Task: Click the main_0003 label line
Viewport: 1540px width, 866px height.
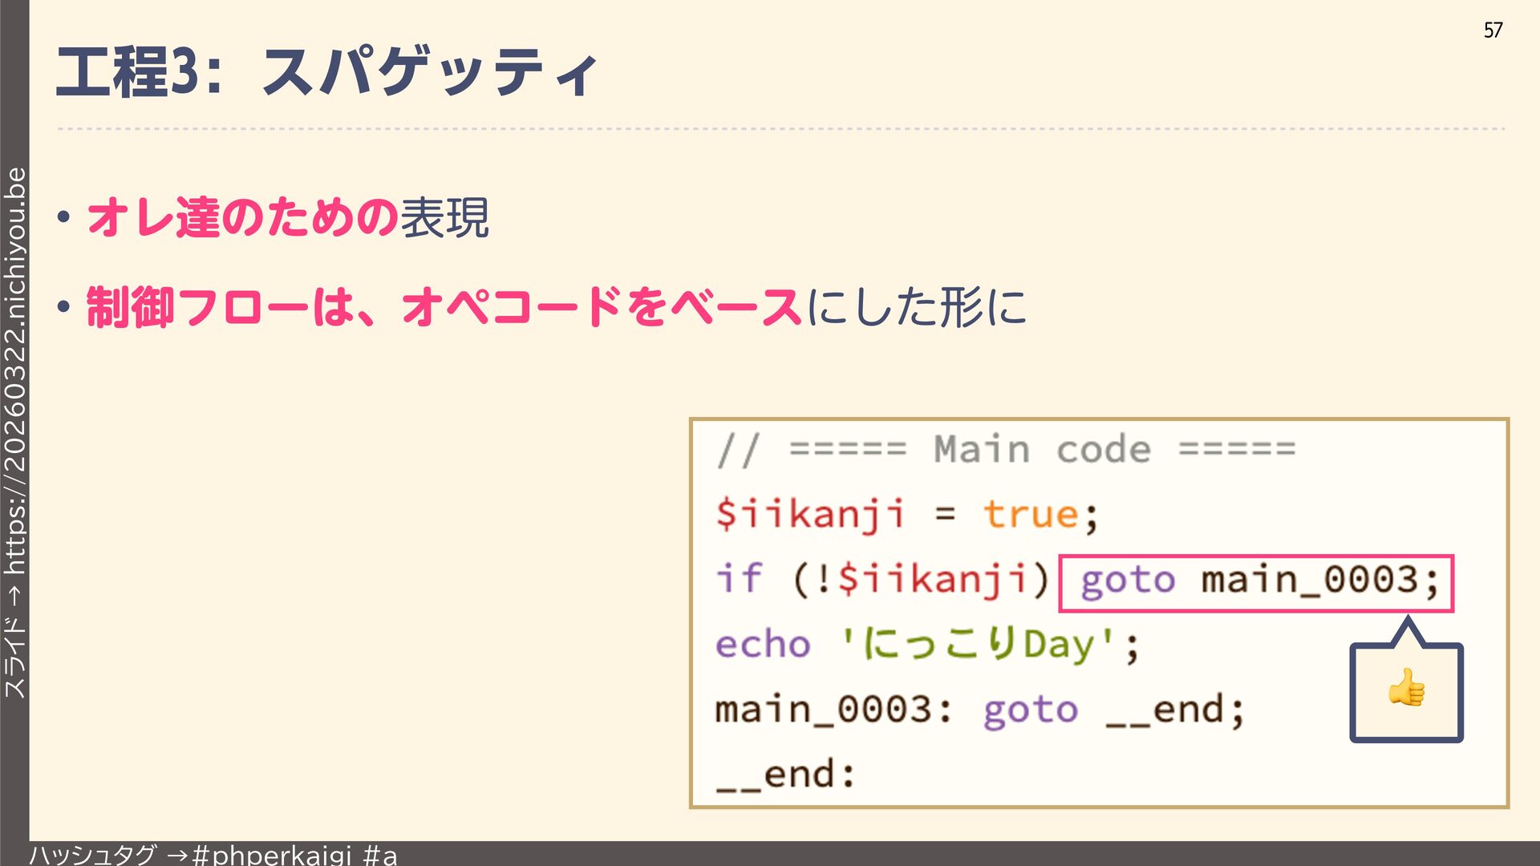Action: coord(834,710)
